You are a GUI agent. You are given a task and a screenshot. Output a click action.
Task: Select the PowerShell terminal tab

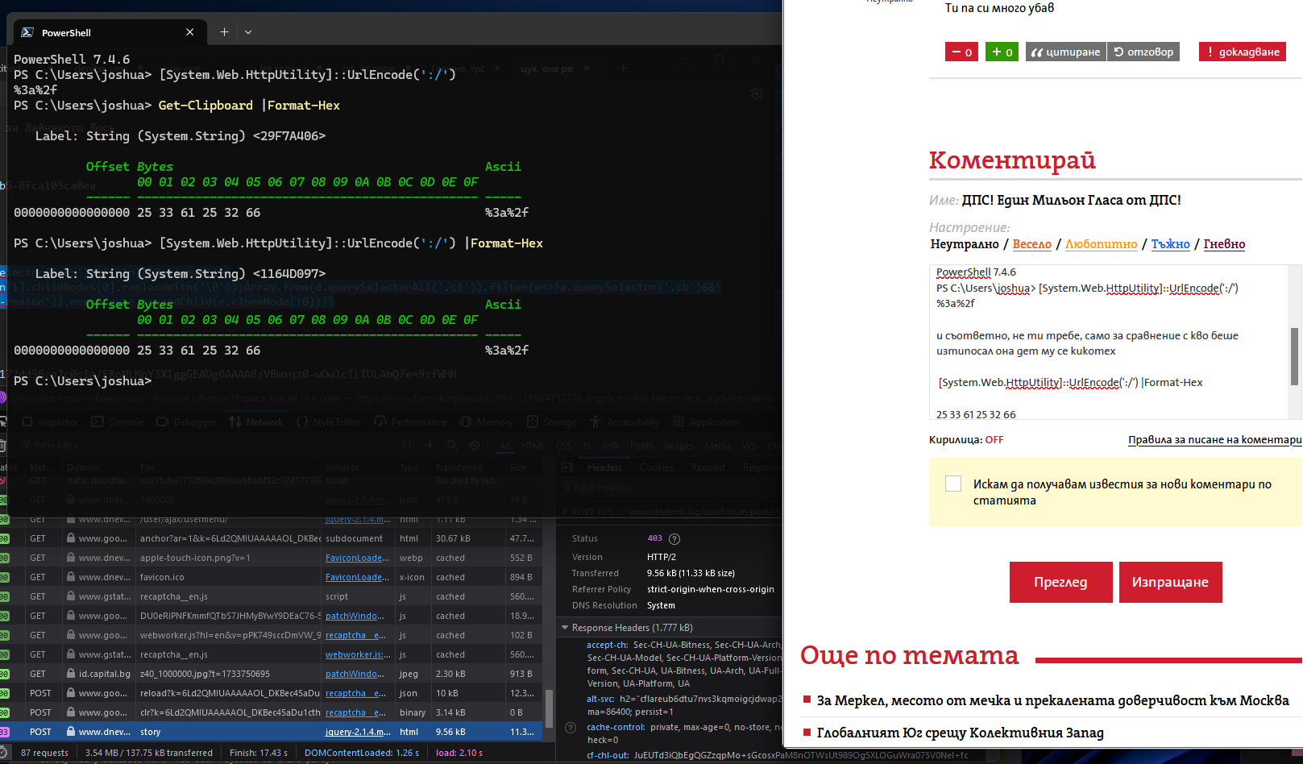(x=110, y=32)
